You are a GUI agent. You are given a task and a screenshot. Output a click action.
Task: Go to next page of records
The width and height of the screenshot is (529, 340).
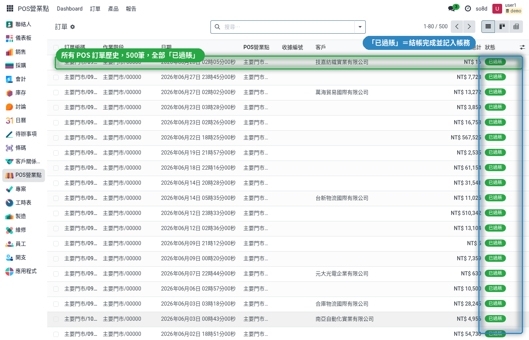tap(469, 26)
